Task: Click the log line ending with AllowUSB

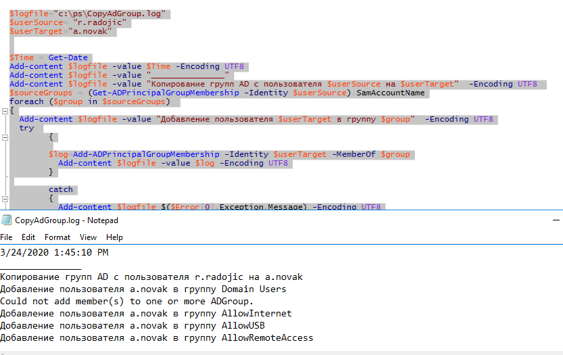Action: [132, 325]
